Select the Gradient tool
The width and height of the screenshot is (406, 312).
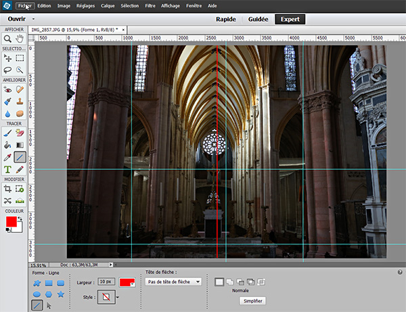[20, 145]
